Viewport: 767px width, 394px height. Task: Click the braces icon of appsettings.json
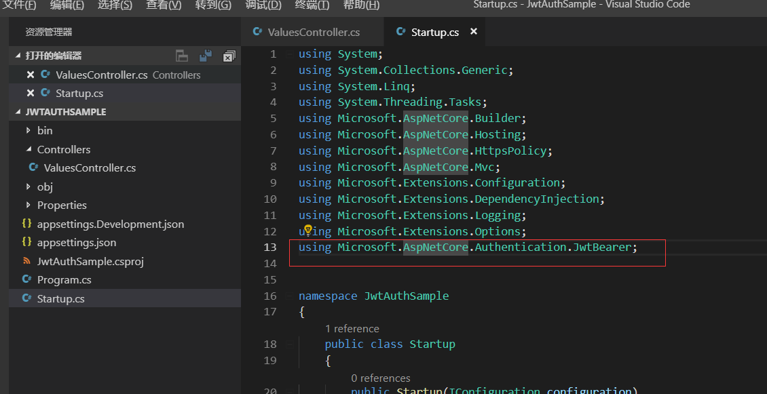[27, 242]
